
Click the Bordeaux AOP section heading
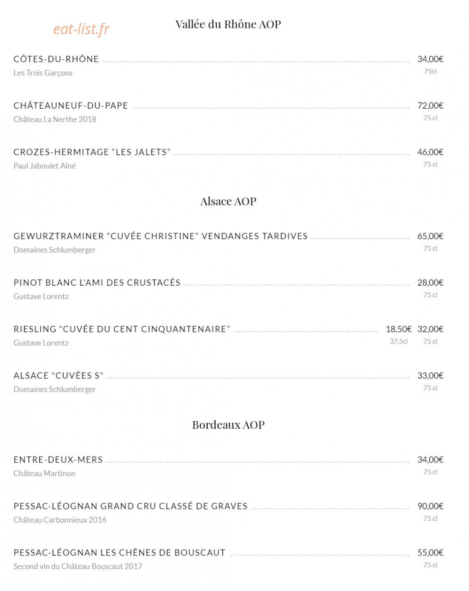[228, 425]
